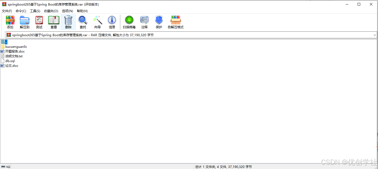Click the status bar total size text
The image size is (378, 169).
(x=224, y=167)
